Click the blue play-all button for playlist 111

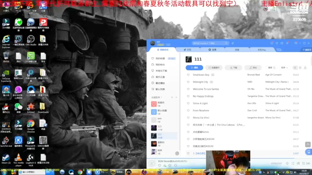point(194,68)
